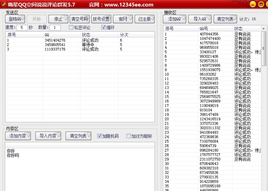The width and height of the screenshot is (268, 191).
Task: Select send row with QQ 3459605541
Action: pos(80,45)
